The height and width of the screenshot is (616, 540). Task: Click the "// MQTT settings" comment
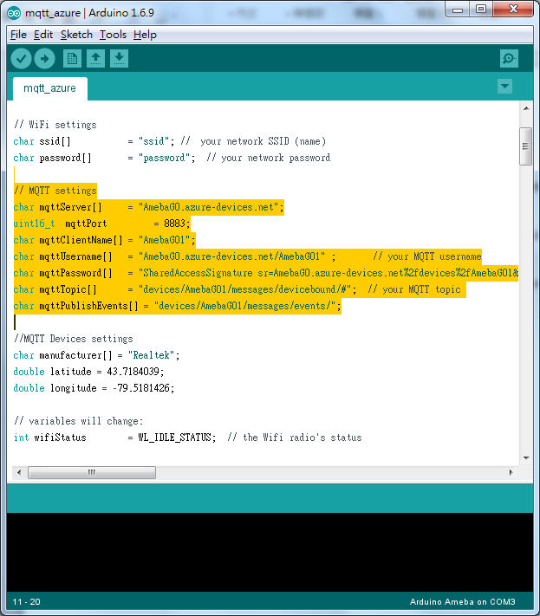click(x=55, y=191)
